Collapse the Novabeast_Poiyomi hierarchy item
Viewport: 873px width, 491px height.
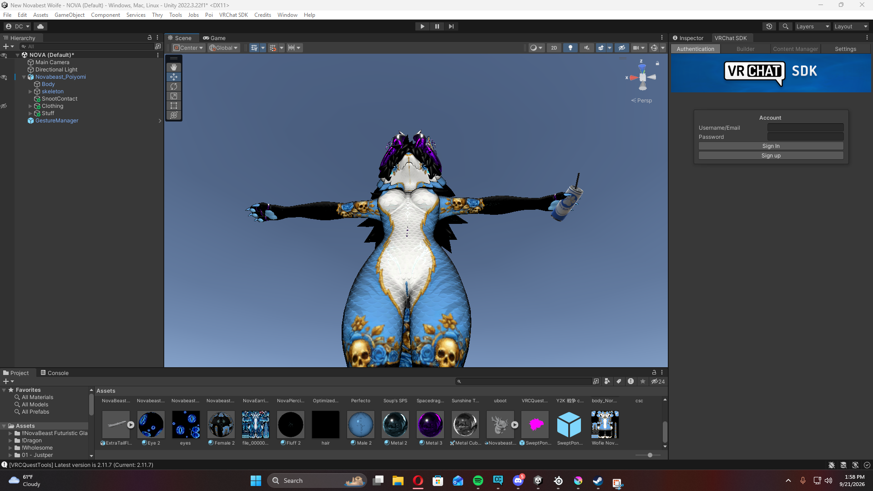(24, 77)
